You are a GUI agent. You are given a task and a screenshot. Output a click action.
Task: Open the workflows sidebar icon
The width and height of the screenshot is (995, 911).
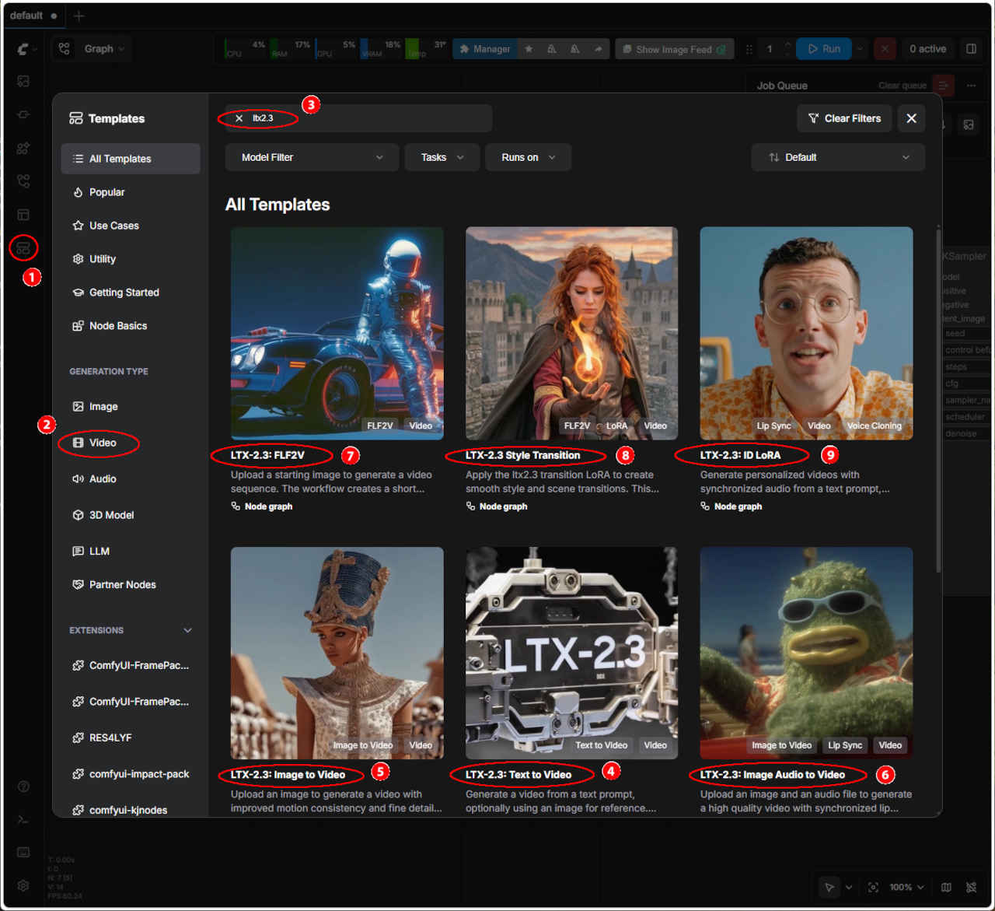pos(23,181)
